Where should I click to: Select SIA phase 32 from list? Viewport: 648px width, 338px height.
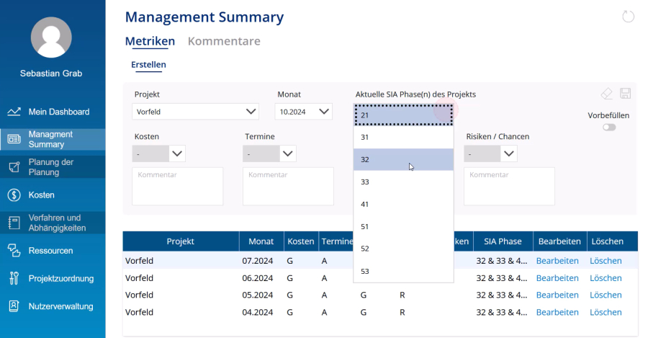point(403,159)
